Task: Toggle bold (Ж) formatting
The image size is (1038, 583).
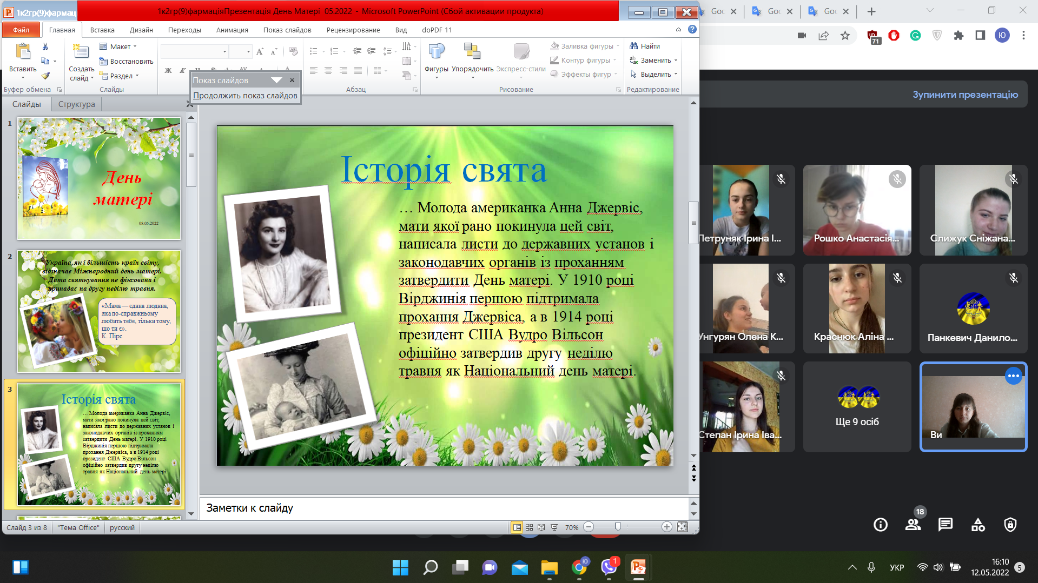Action: click(168, 71)
